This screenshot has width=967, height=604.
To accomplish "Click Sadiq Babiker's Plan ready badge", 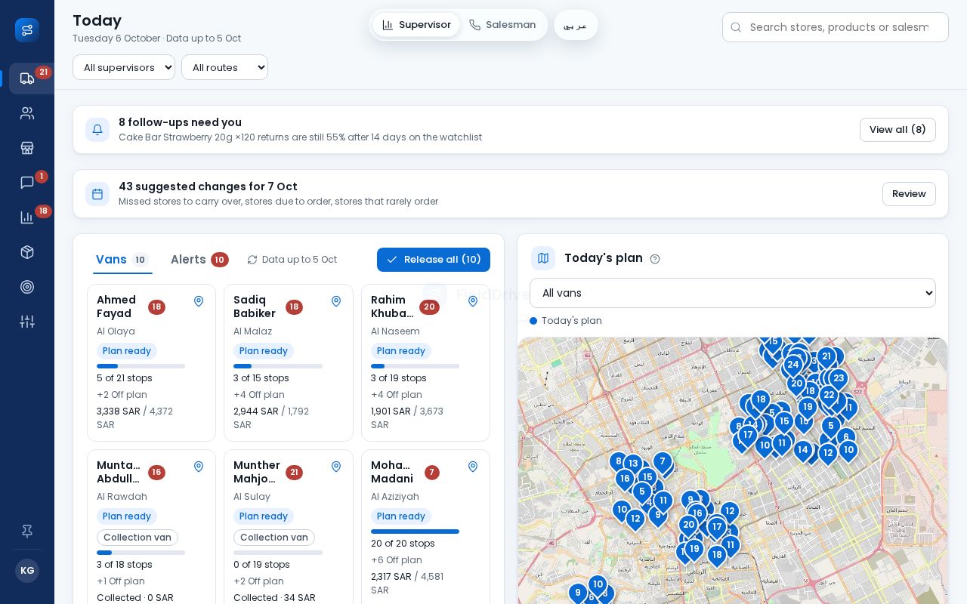I will click(264, 351).
